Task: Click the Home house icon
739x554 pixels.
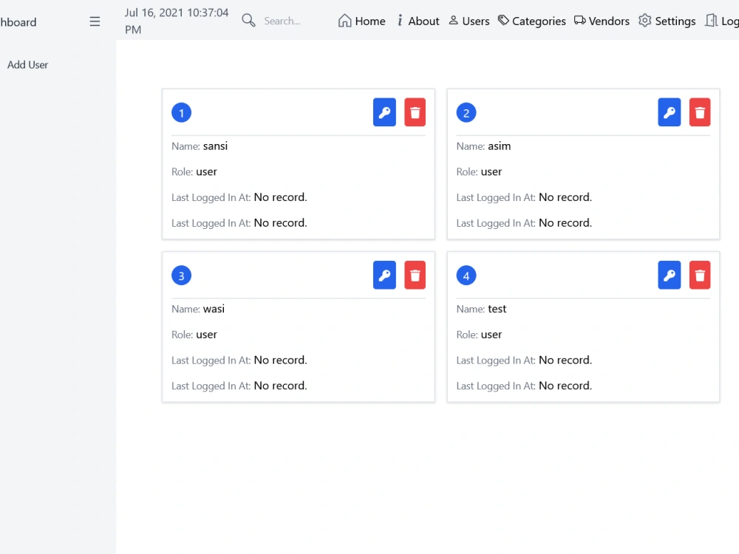Action: coord(344,21)
